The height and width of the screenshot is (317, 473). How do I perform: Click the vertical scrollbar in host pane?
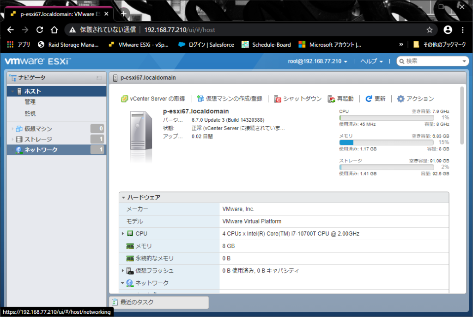click(462, 115)
